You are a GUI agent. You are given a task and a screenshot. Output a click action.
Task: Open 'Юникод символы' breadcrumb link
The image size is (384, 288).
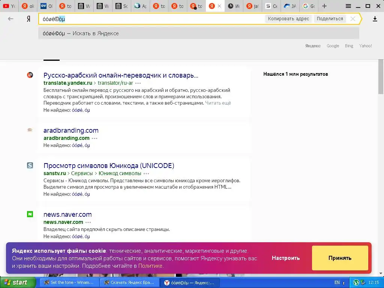click(120, 173)
